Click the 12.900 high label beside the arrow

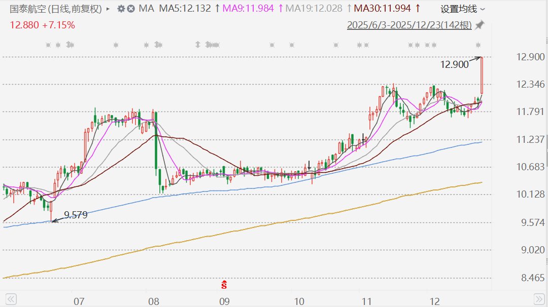point(454,64)
